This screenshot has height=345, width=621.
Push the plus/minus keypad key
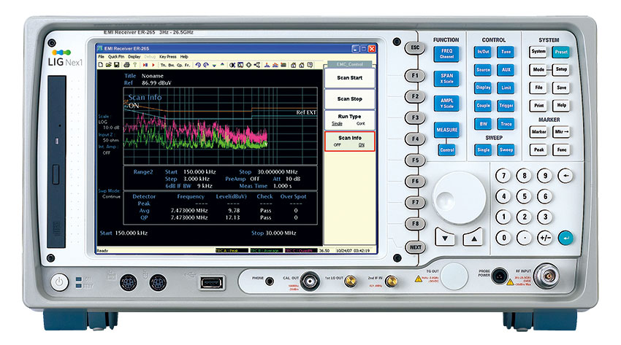pyautogui.click(x=545, y=238)
